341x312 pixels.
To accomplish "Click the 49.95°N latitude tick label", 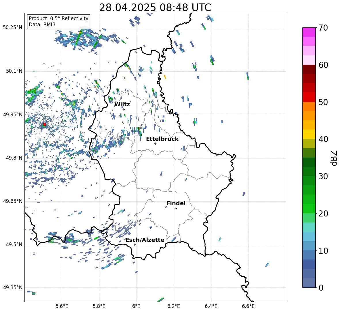I will [x=13, y=115].
